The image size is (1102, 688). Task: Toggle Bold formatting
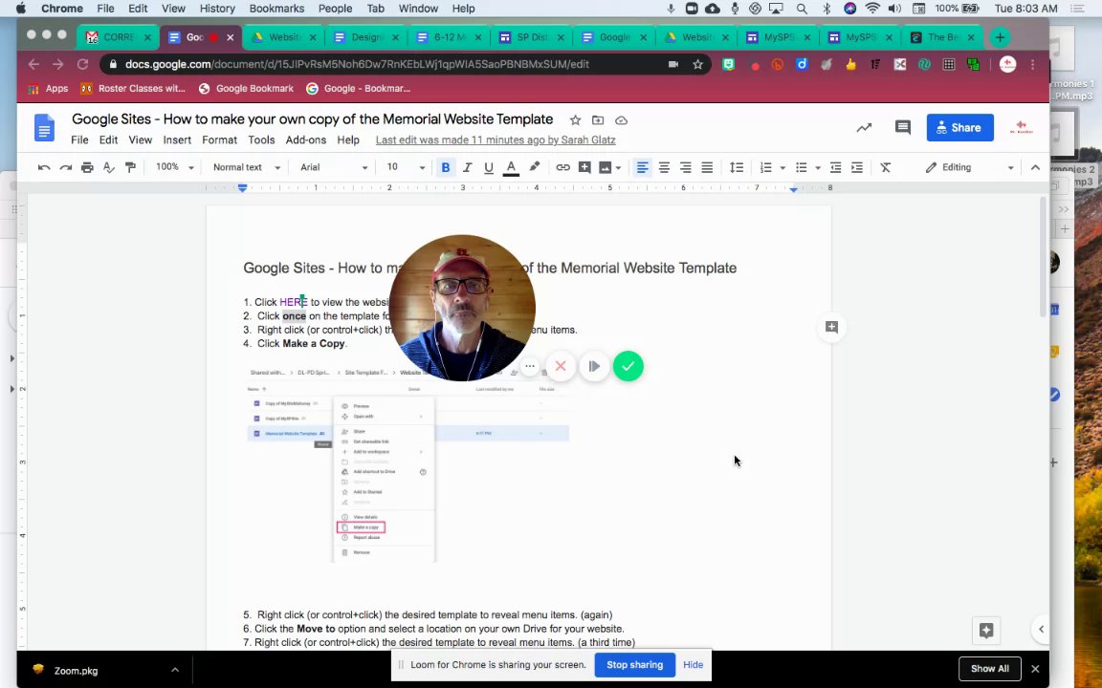point(445,167)
